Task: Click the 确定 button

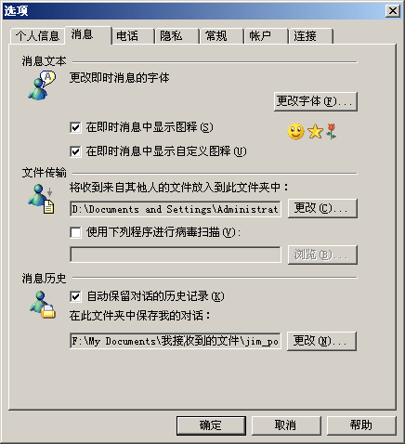Action: pos(211,425)
